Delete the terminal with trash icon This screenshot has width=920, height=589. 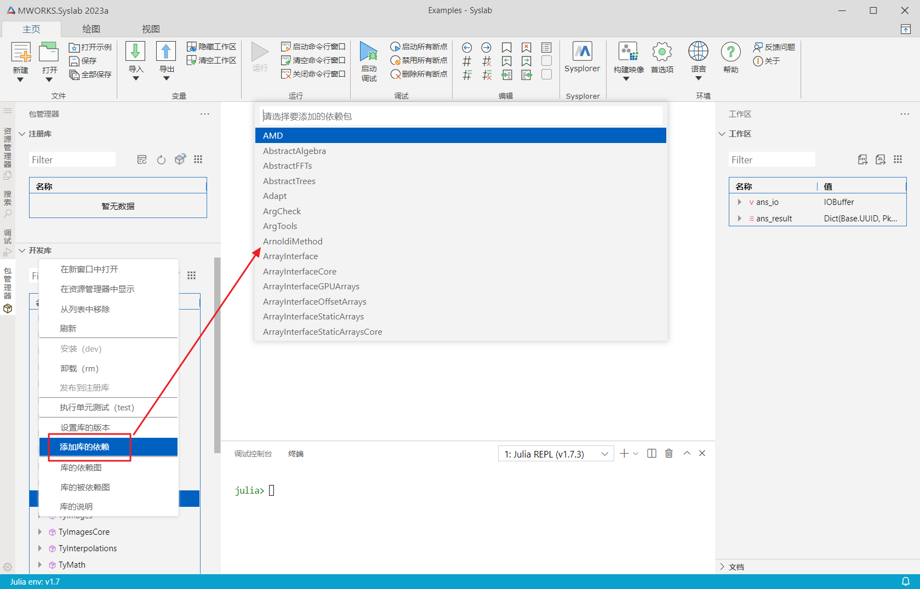[669, 454]
